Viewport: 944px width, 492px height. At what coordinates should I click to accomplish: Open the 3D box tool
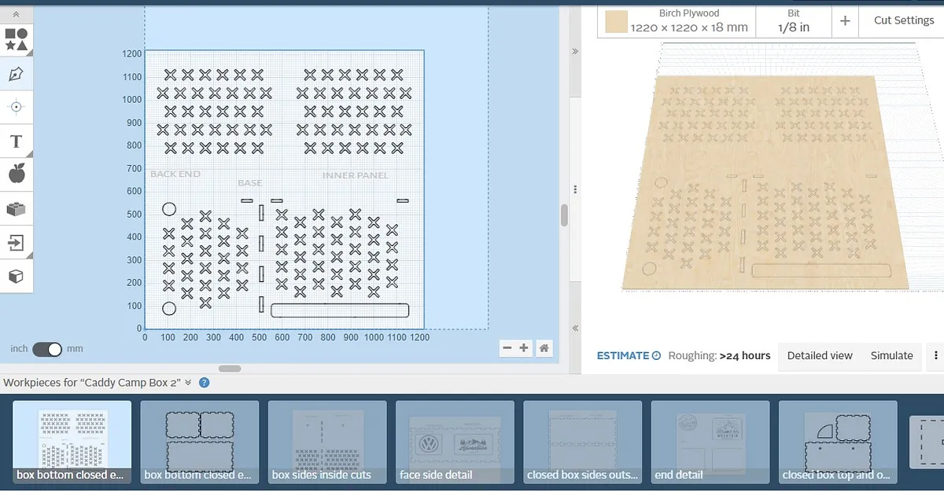pyautogui.click(x=17, y=277)
